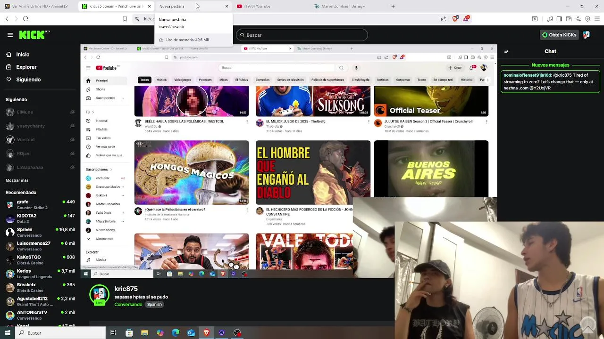Collapse the Chat panel arrow
This screenshot has width=604, height=339.
coord(506,51)
